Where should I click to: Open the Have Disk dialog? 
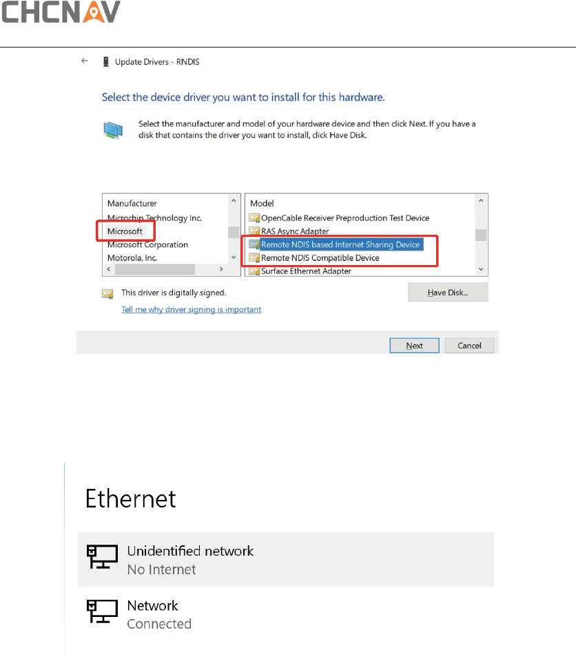[x=448, y=292]
